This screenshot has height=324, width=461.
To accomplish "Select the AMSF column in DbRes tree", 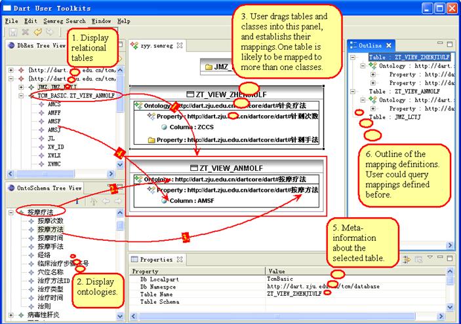I will (x=54, y=121).
